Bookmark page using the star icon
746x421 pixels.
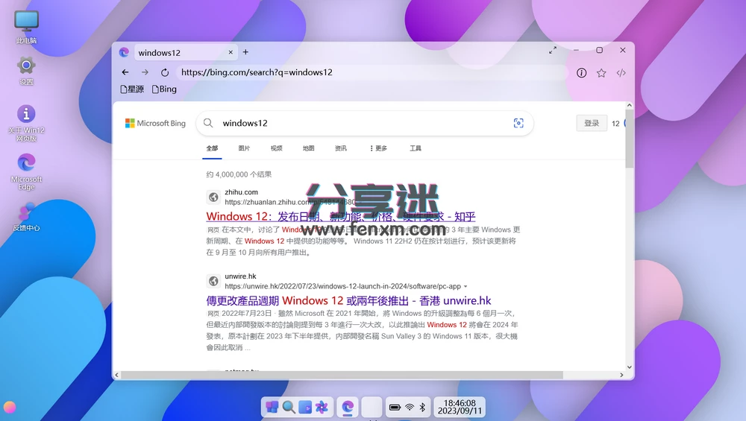tap(601, 73)
